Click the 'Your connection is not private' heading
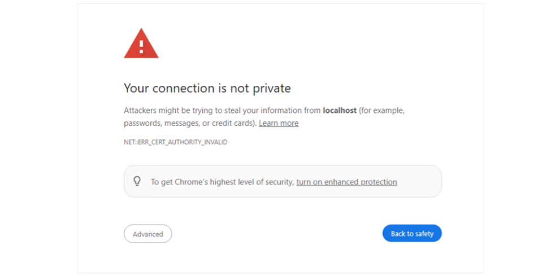The image size is (551, 276). pos(207,88)
